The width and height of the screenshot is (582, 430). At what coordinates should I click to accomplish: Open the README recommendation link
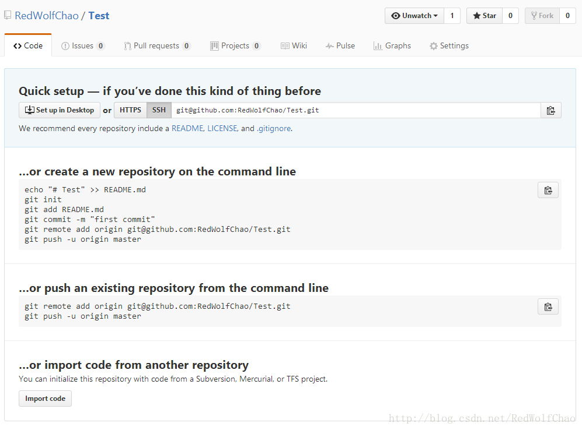coord(187,128)
